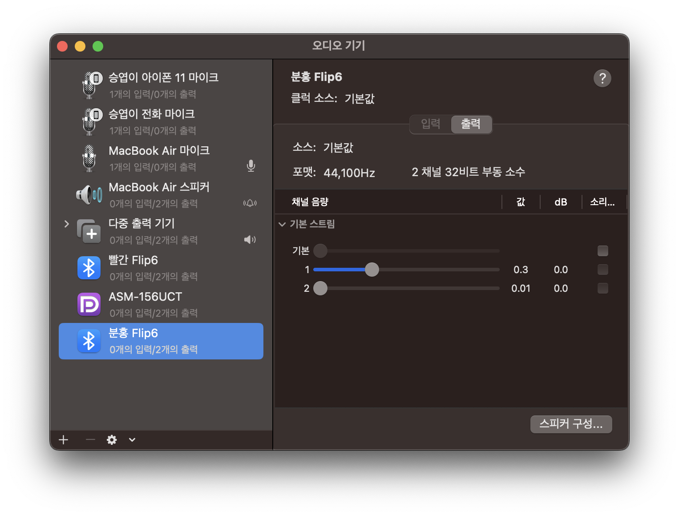Screen dimensions: 679x516
Task: Open the gear action menu
Action: click(112, 440)
